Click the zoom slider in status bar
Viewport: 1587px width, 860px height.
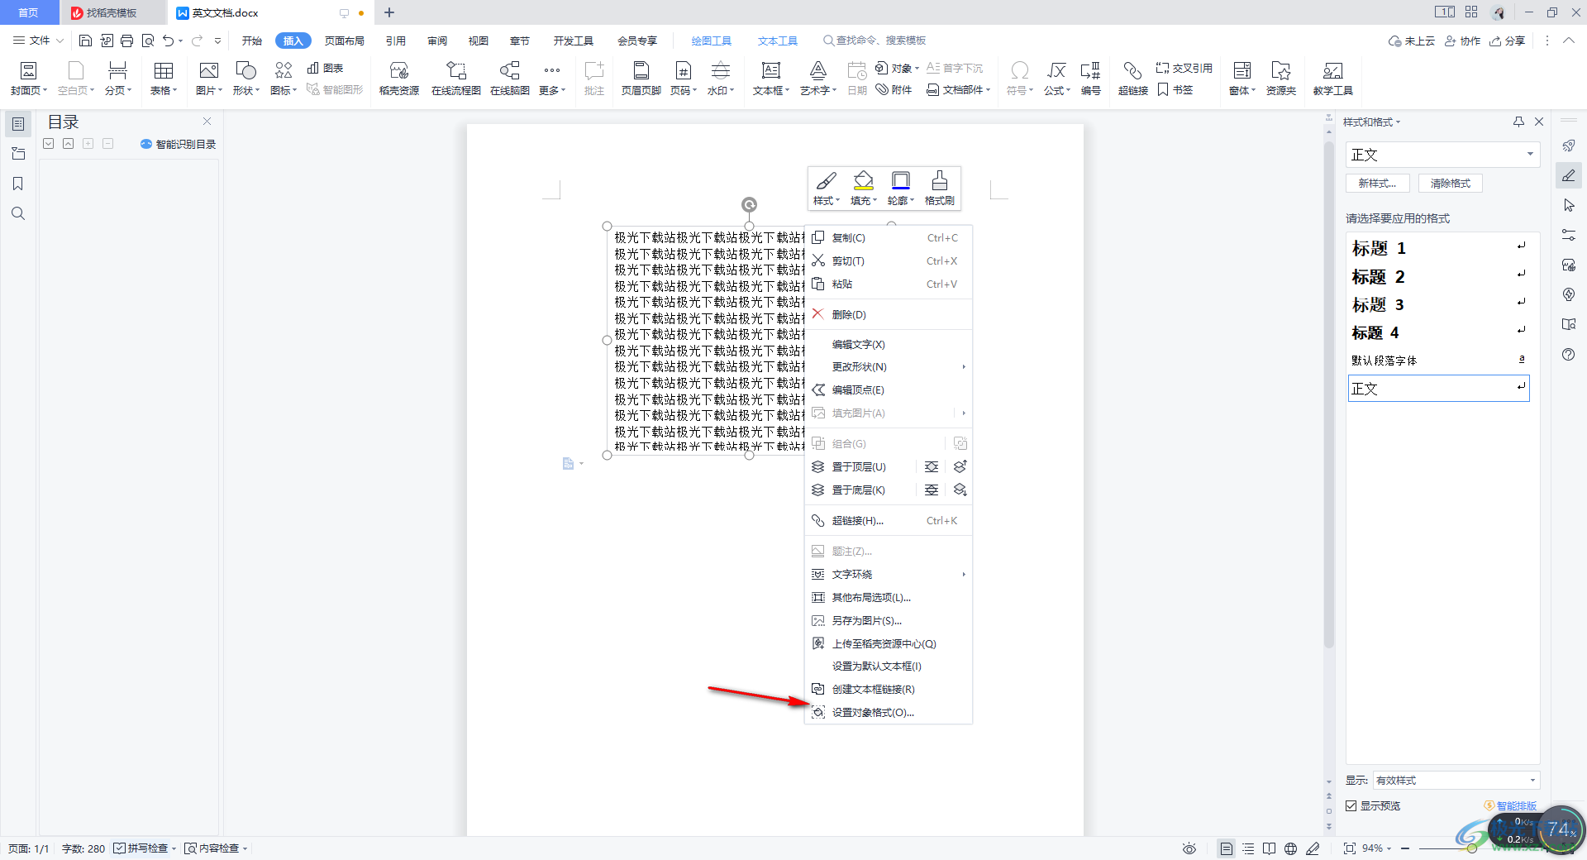1471,848
